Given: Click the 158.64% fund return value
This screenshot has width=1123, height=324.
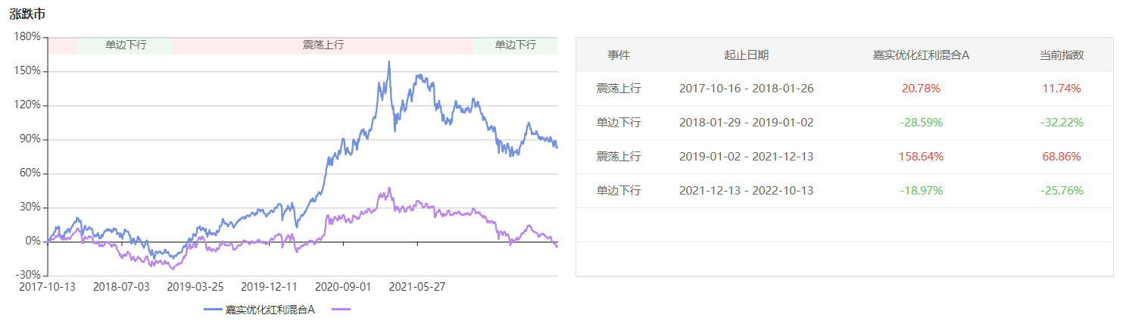Looking at the screenshot, I should point(921,157).
